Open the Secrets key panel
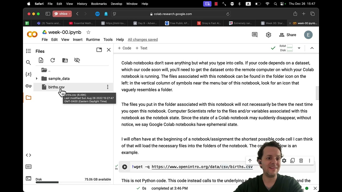This screenshot has height=192, width=342. (x=28, y=86)
